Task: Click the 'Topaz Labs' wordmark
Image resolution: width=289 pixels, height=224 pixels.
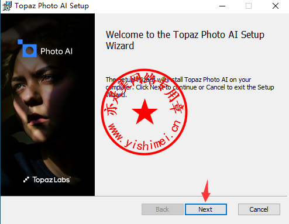Action: point(51,180)
